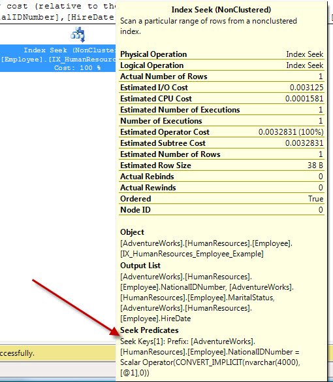Click the Estimated Number of Rows row
The height and width of the screenshot is (382, 333).
pyautogui.click(x=221, y=154)
